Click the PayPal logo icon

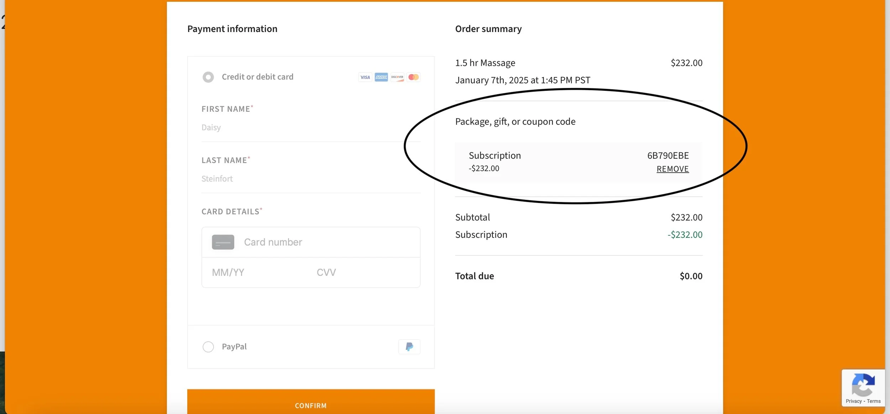[x=409, y=347]
